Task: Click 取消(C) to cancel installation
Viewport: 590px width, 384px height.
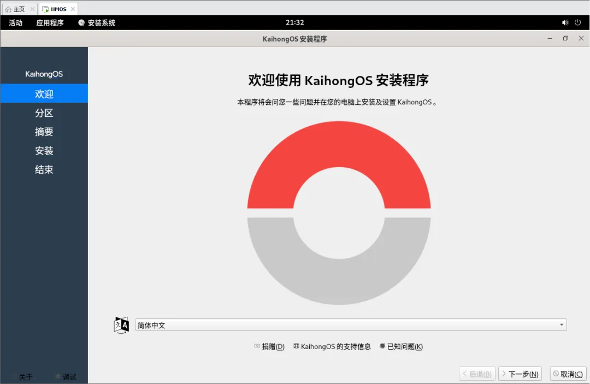Action: tap(568, 374)
